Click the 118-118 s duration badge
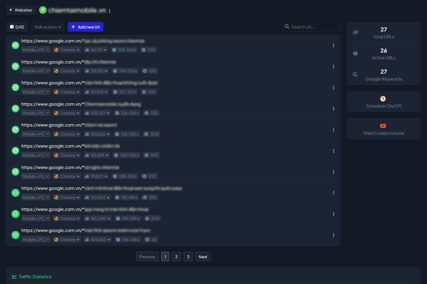Viewport: 427px width, 284px height. pyautogui.click(x=126, y=197)
